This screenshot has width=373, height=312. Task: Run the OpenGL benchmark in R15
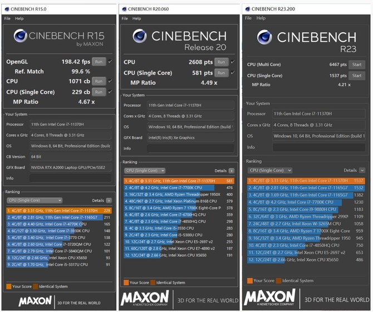[x=99, y=61]
